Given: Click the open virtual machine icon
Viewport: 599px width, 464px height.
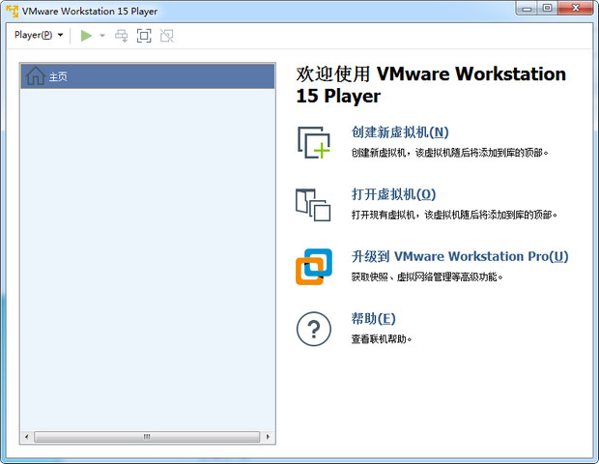Looking at the screenshot, I should click(313, 205).
